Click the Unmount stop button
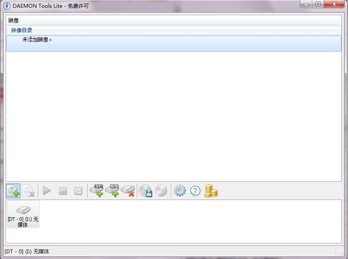Viewport: 348px width, 259px height. coord(63,191)
